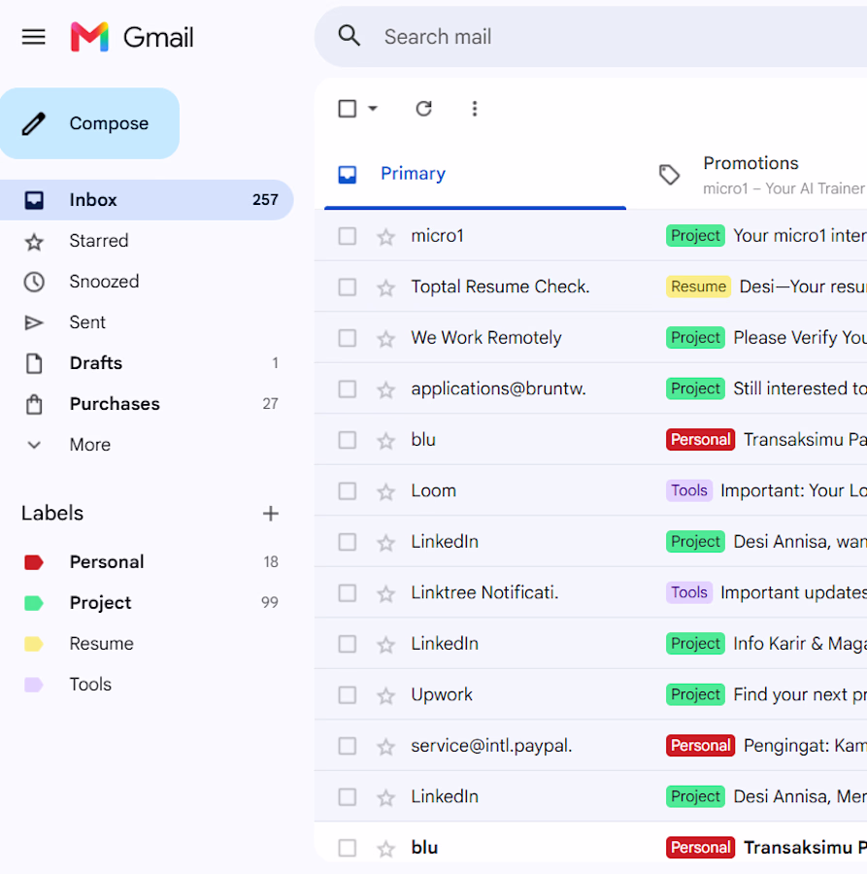Star the micro1 email

(x=385, y=237)
